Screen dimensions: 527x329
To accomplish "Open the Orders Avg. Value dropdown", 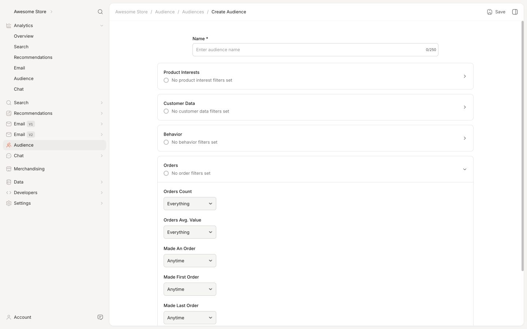I will (190, 232).
